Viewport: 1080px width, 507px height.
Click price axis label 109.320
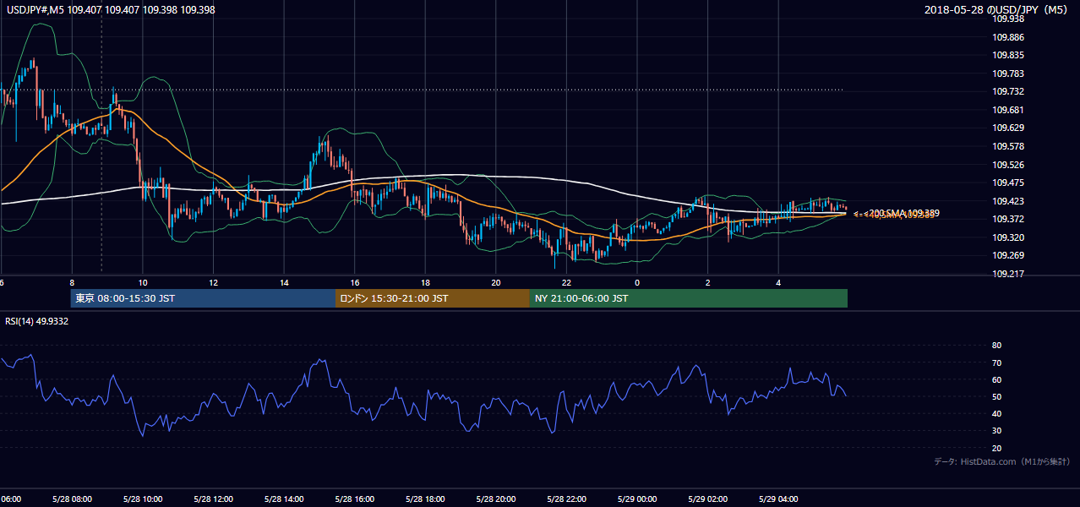[x=1009, y=237]
